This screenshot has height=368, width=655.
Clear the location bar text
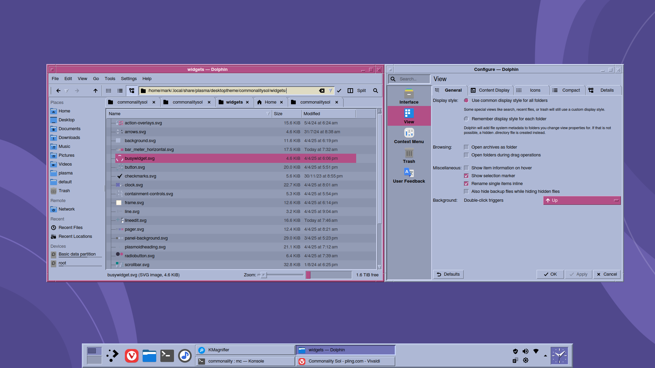click(322, 91)
